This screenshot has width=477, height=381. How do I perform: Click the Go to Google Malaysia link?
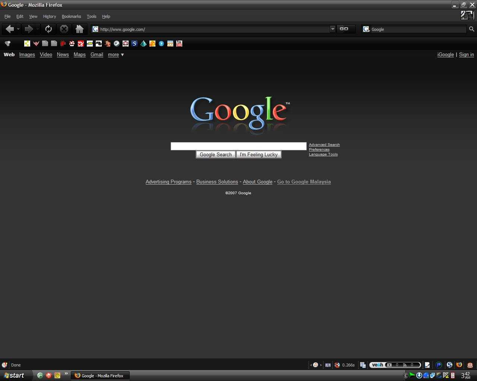pyautogui.click(x=304, y=182)
